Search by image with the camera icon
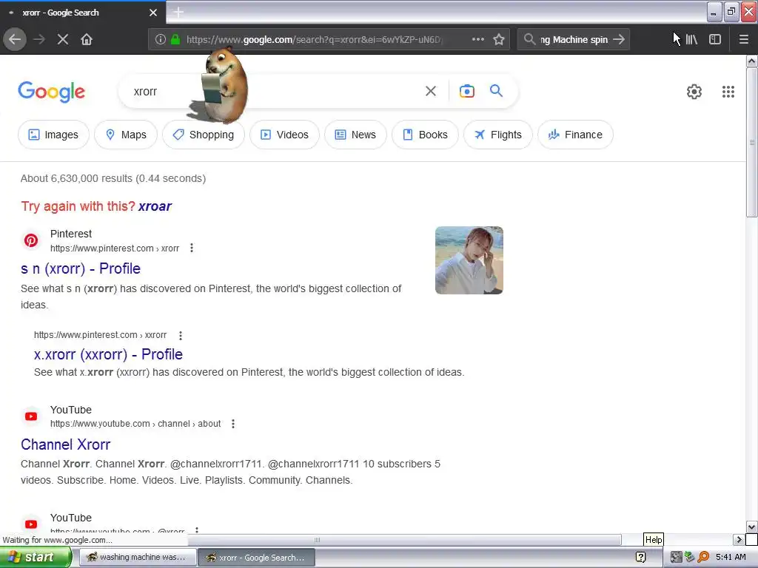The height and width of the screenshot is (568, 758). click(467, 91)
